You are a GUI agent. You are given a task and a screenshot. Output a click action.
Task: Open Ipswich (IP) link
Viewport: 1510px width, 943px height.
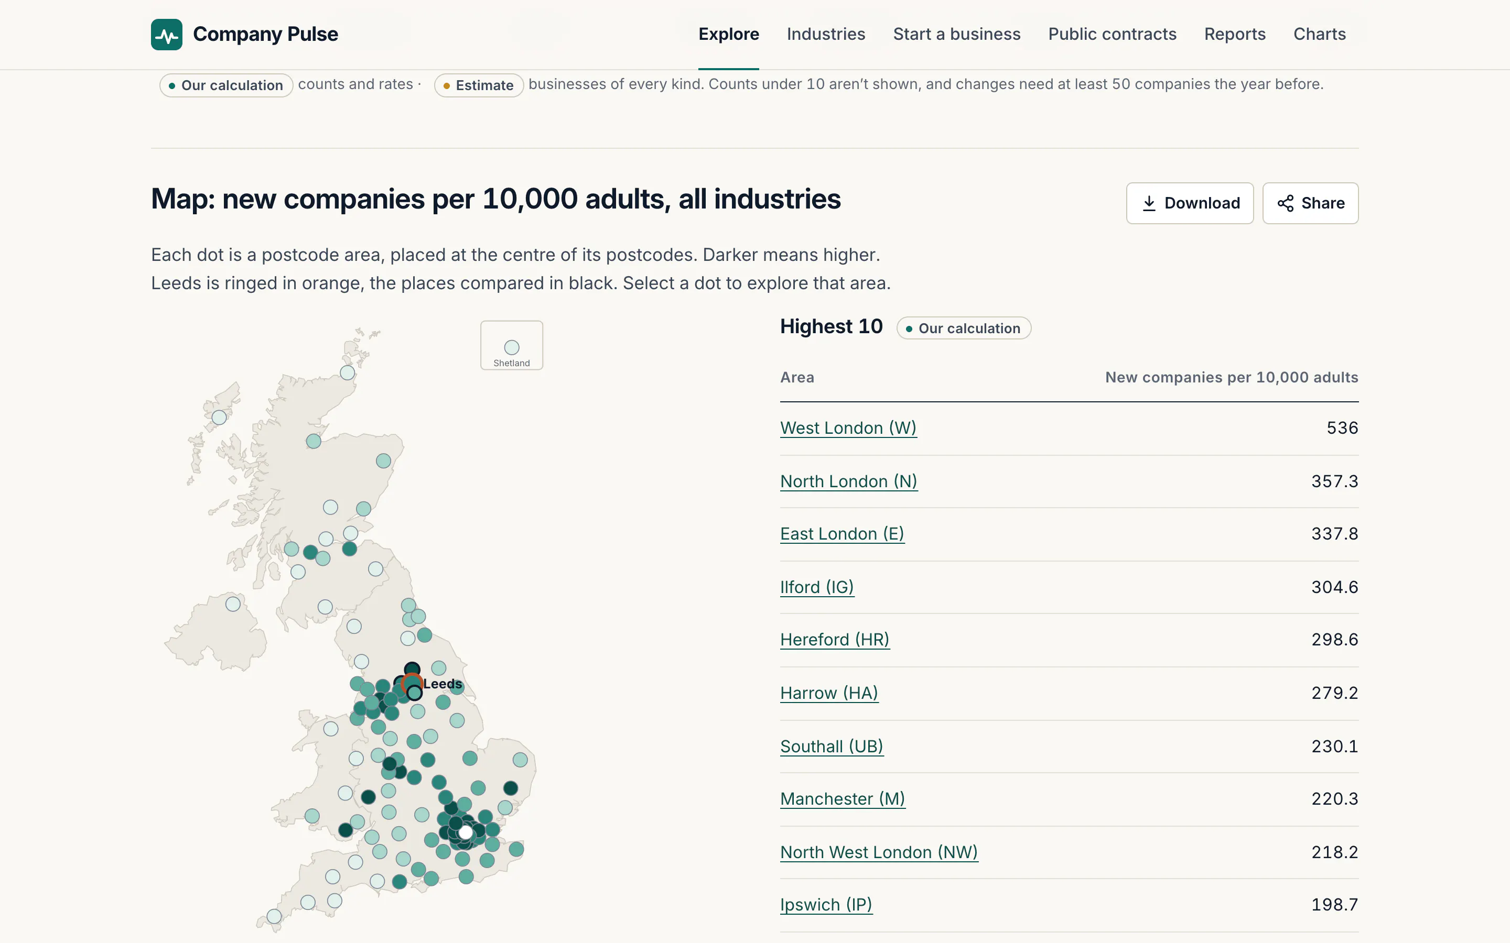[x=826, y=904]
